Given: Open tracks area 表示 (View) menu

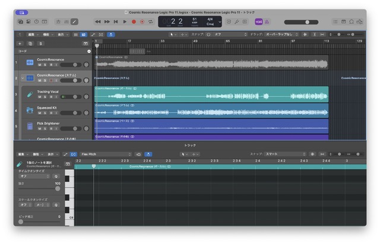Looking at the screenshot, I should pyautogui.click(x=62, y=34).
